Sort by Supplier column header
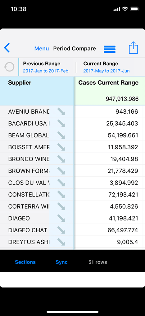This screenshot has width=145, height=316. pyautogui.click(x=20, y=83)
